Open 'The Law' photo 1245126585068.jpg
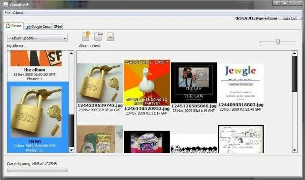The height and width of the screenshot is (180, 305). coord(194,83)
